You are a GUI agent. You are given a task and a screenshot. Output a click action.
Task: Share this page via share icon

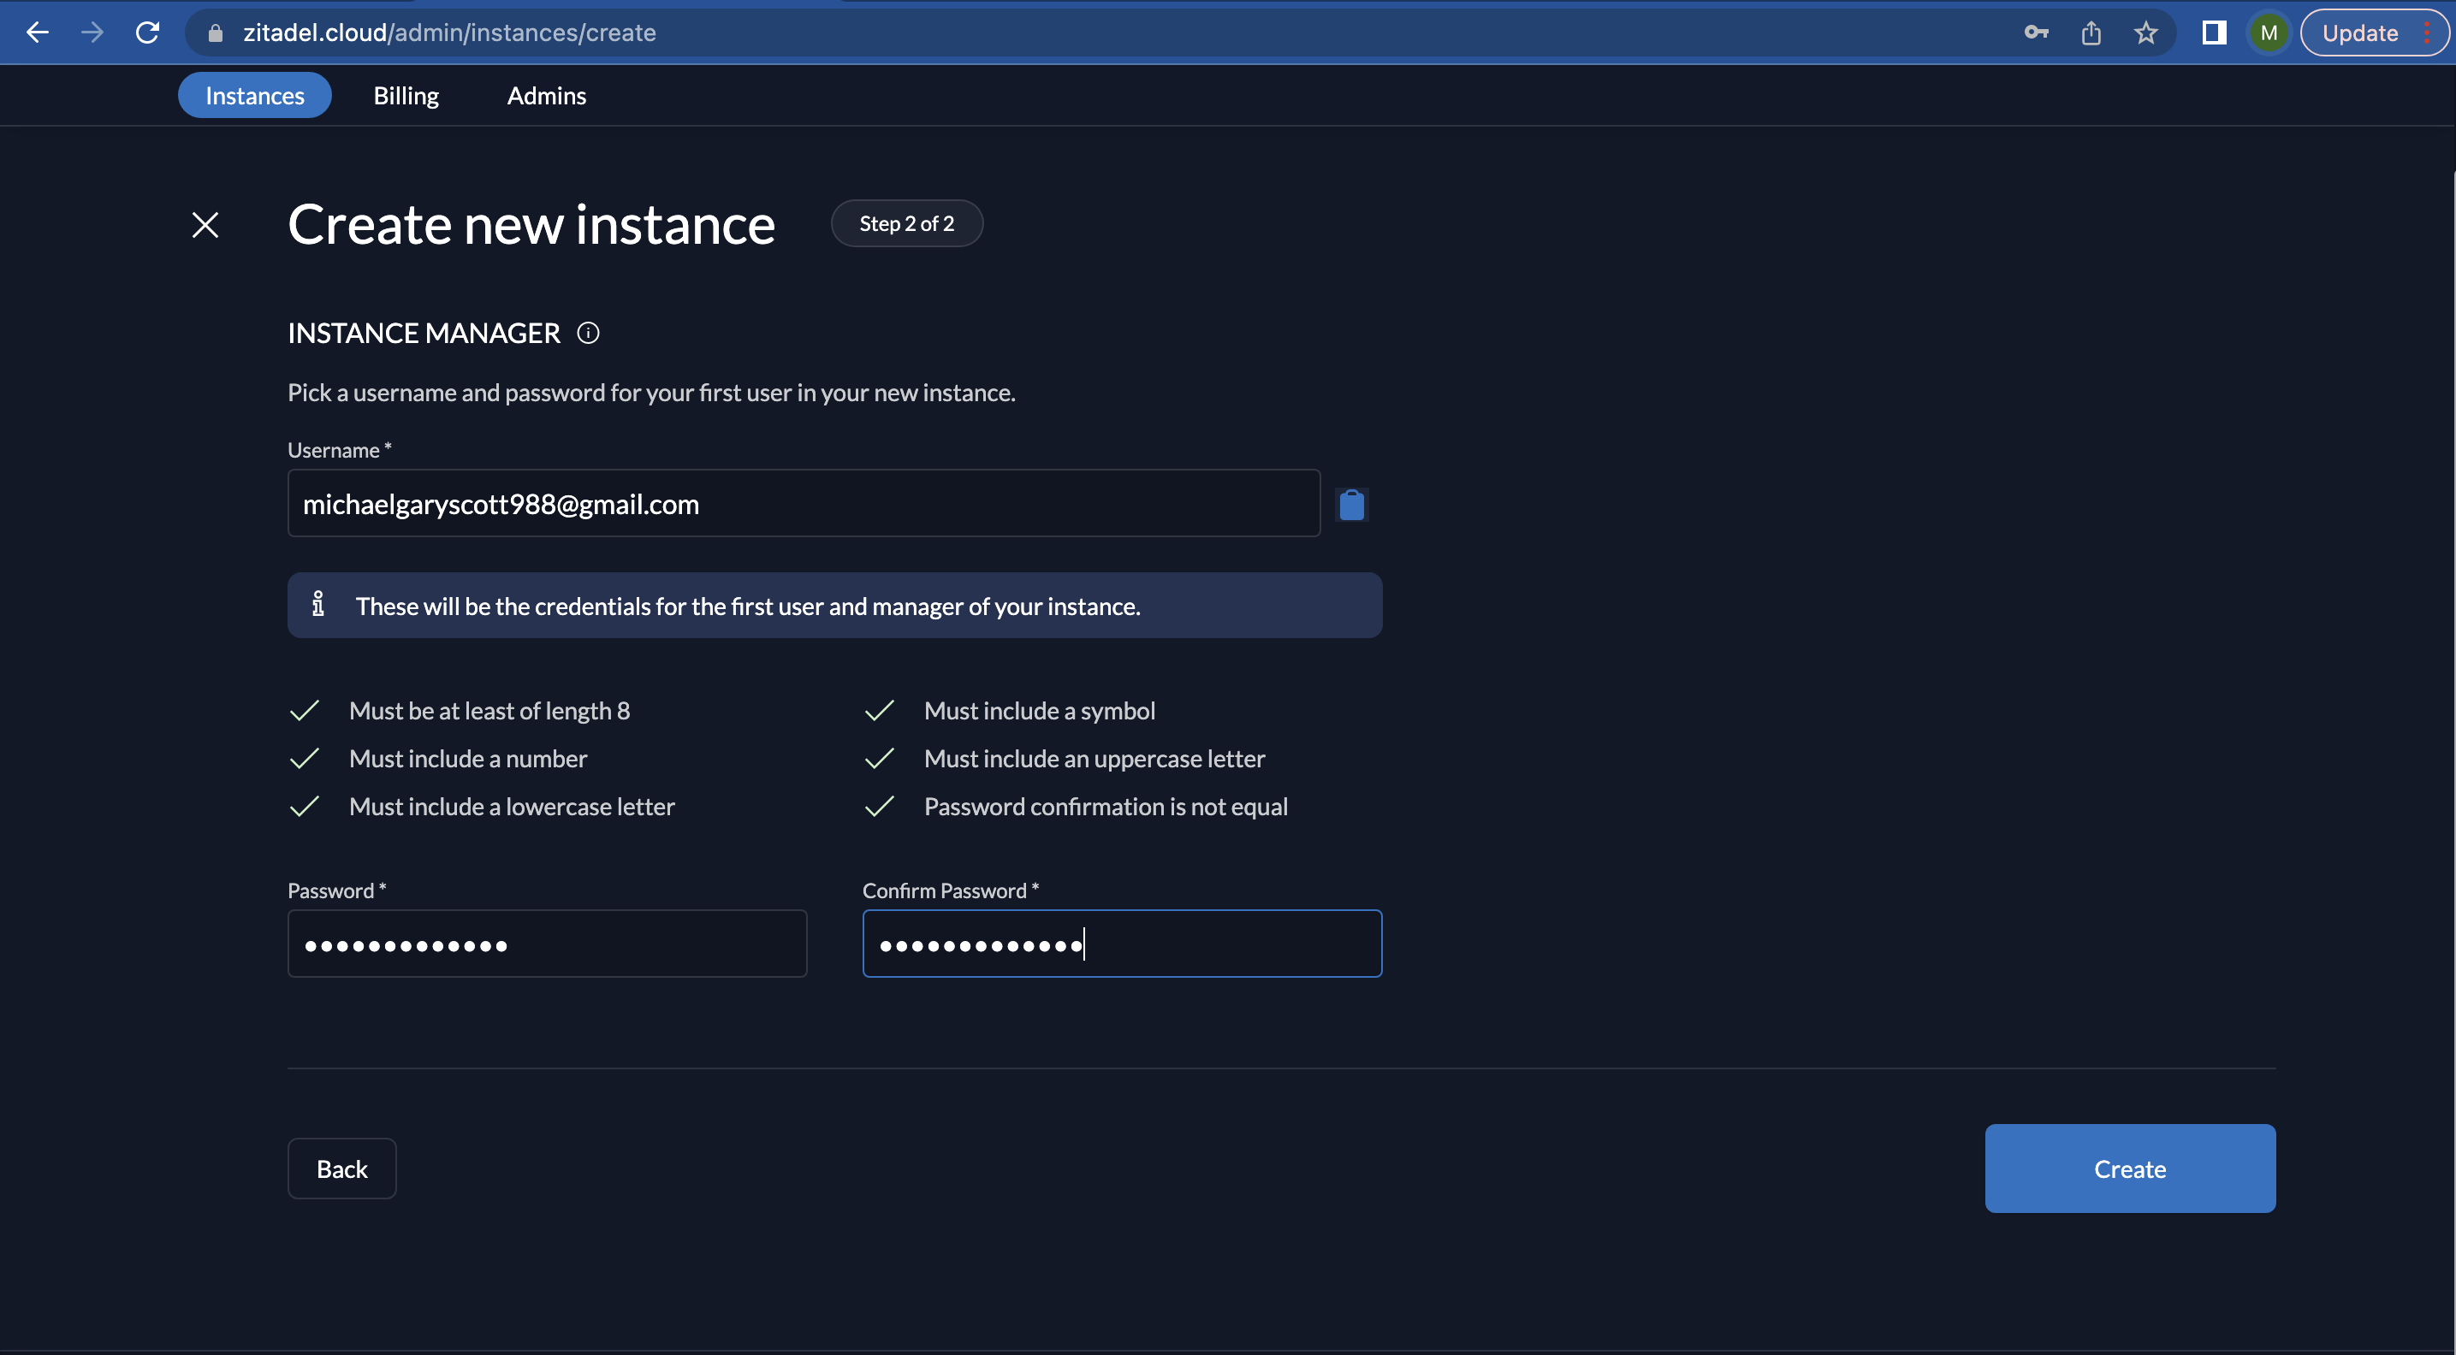[2091, 33]
